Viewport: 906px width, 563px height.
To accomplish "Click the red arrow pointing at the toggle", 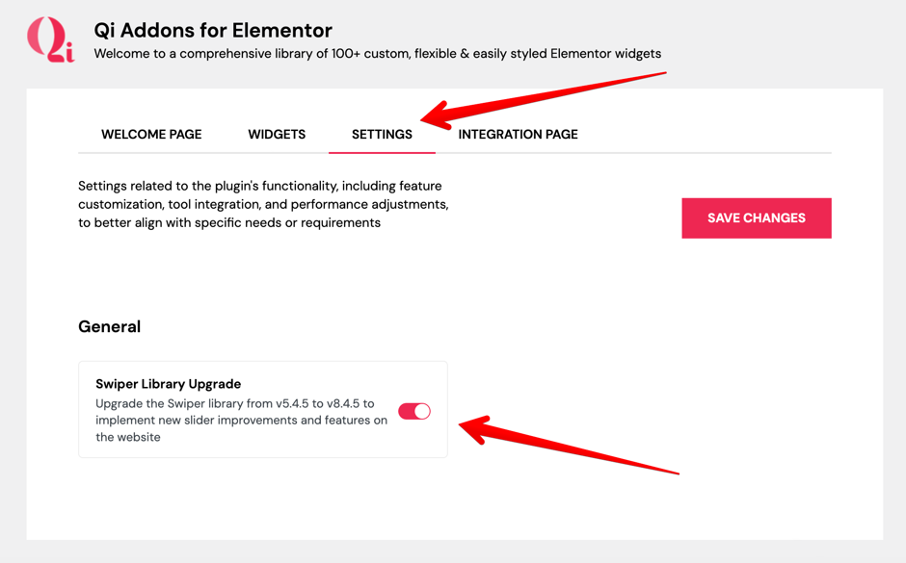I will pyautogui.click(x=569, y=445).
